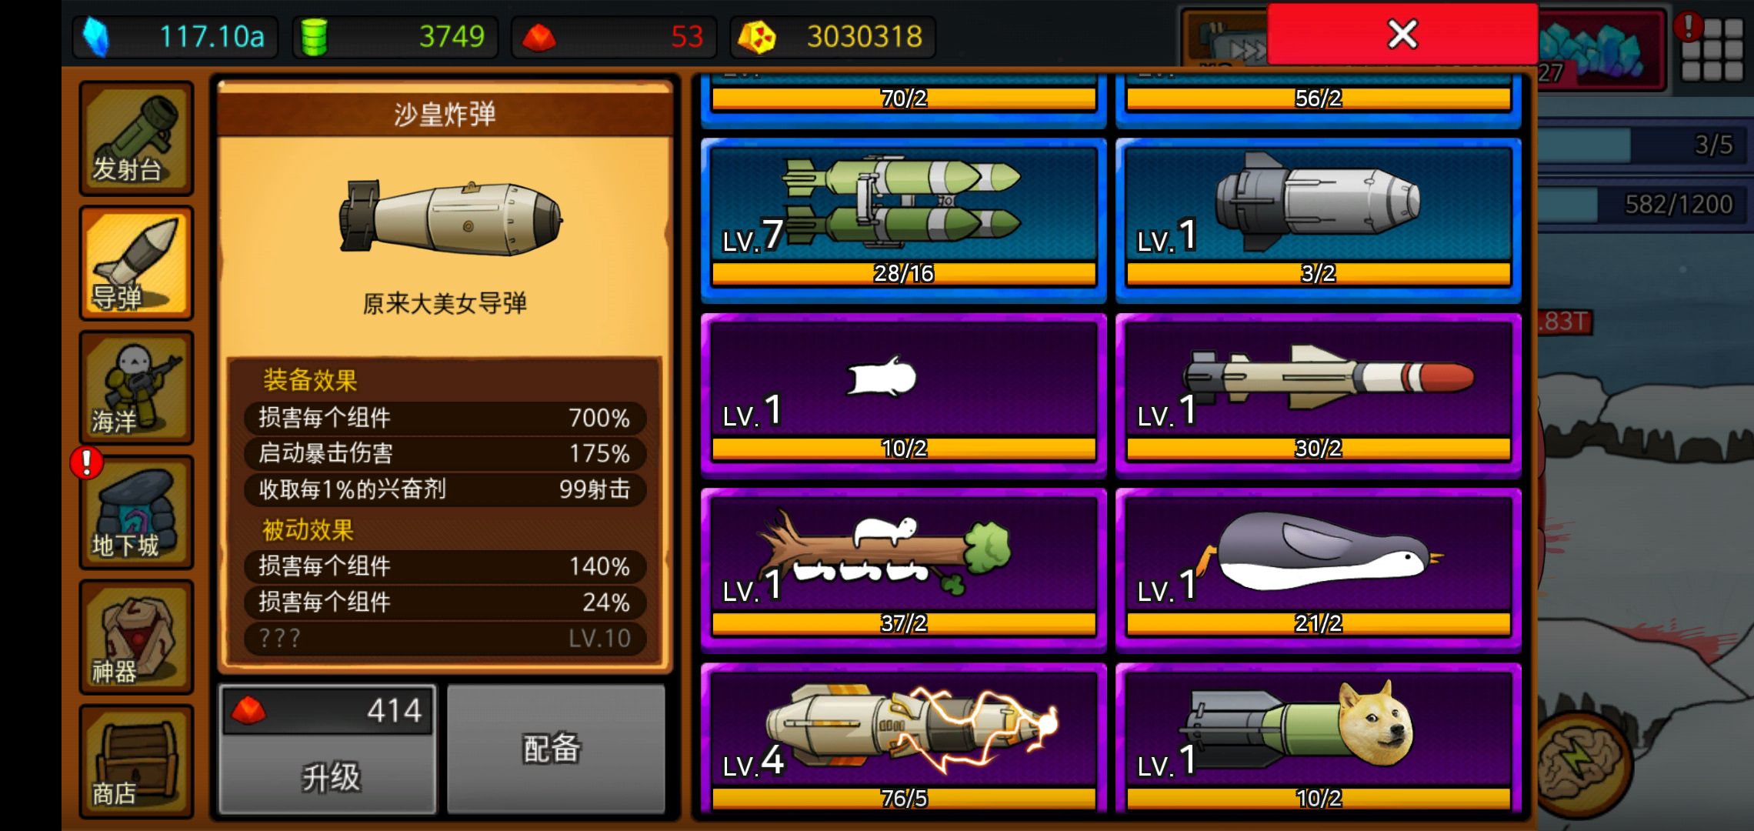Open the 神器 artifact section
This screenshot has width=1754, height=831.
click(136, 637)
